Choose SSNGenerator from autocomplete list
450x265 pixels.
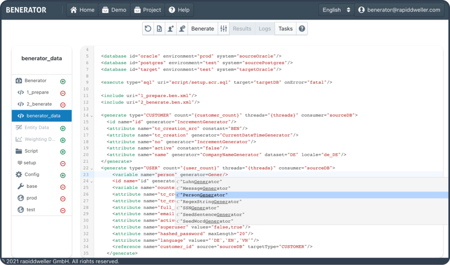click(x=312, y=208)
